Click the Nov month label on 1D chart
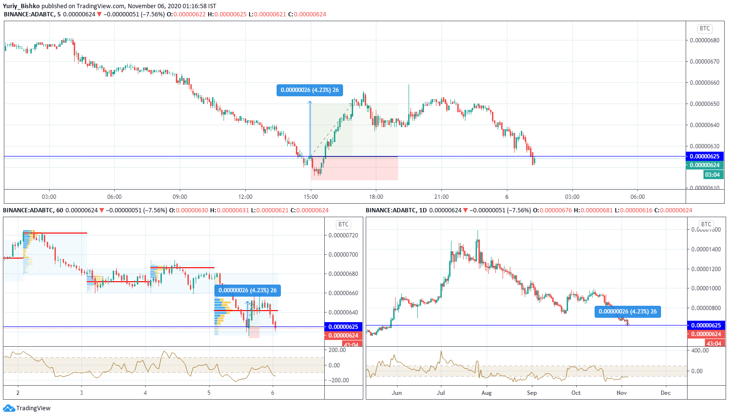The height and width of the screenshot is (417, 729). 622,393
